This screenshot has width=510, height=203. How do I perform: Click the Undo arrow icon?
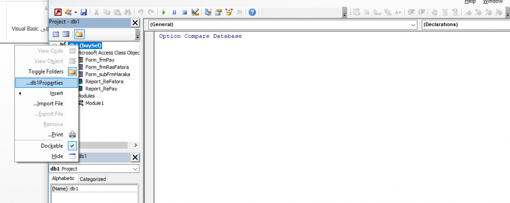tap(141, 12)
